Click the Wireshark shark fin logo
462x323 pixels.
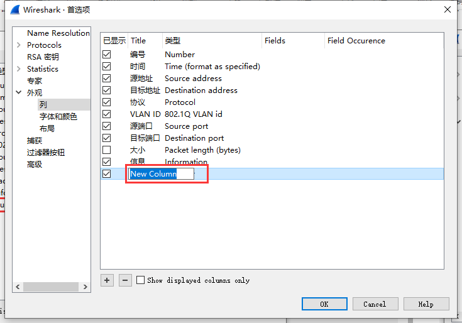tap(14, 9)
